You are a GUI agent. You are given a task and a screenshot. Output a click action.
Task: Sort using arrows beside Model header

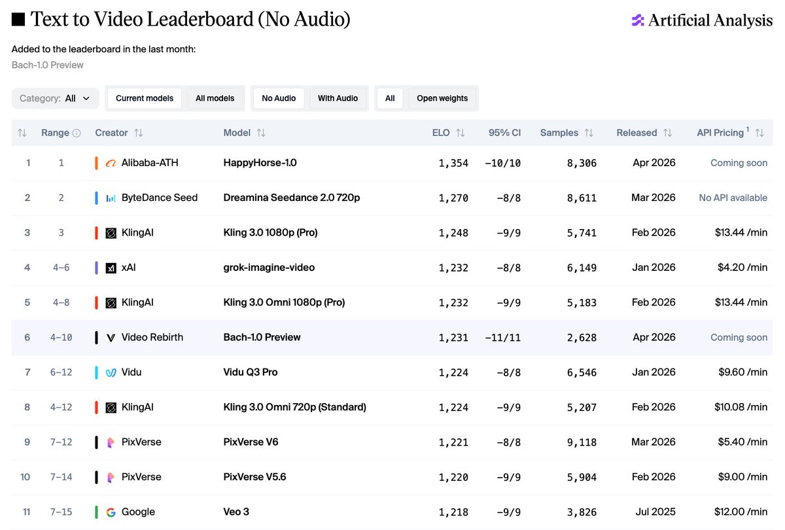point(261,133)
